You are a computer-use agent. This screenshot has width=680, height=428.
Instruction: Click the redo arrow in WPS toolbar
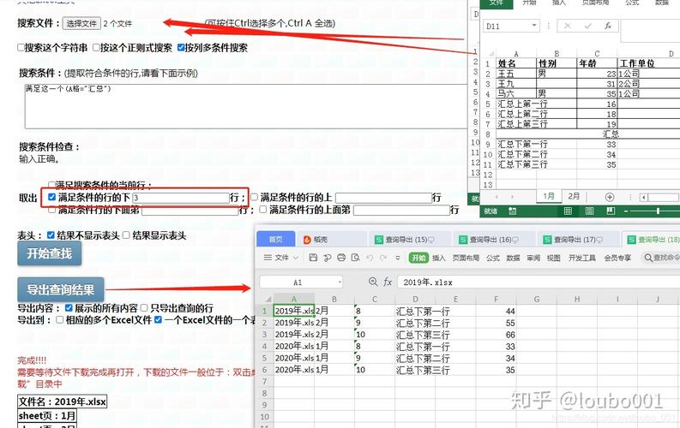point(384,258)
